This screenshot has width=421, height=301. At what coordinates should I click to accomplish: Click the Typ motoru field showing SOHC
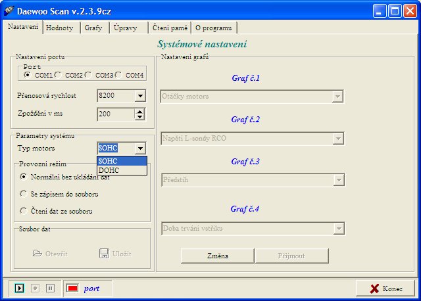(116, 148)
